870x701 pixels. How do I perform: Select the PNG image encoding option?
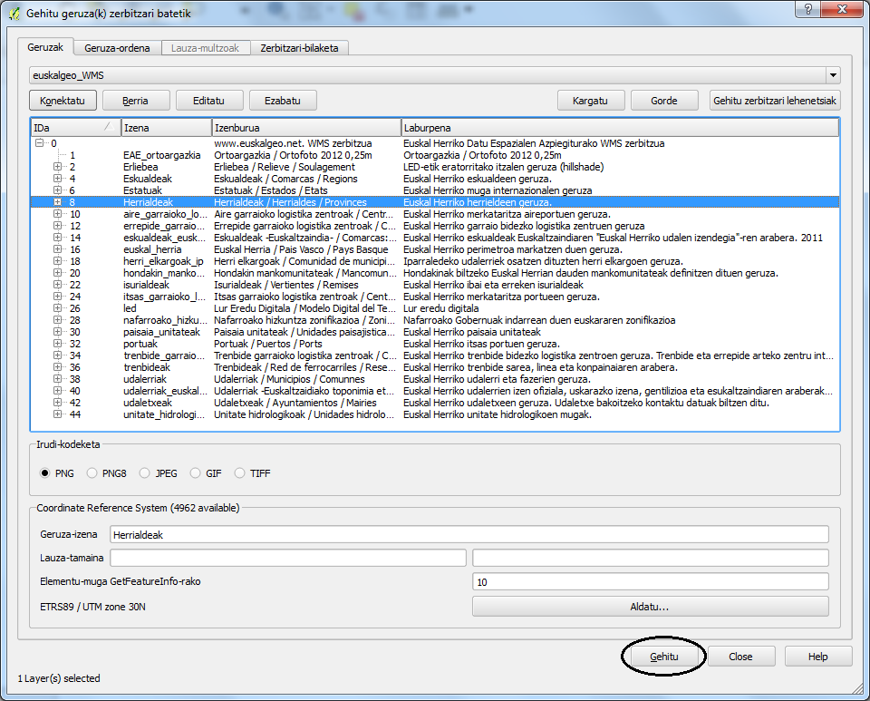[x=45, y=472]
